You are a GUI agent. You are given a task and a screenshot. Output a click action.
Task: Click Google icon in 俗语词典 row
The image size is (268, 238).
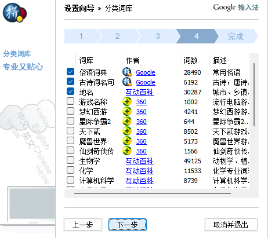[x=127, y=72]
